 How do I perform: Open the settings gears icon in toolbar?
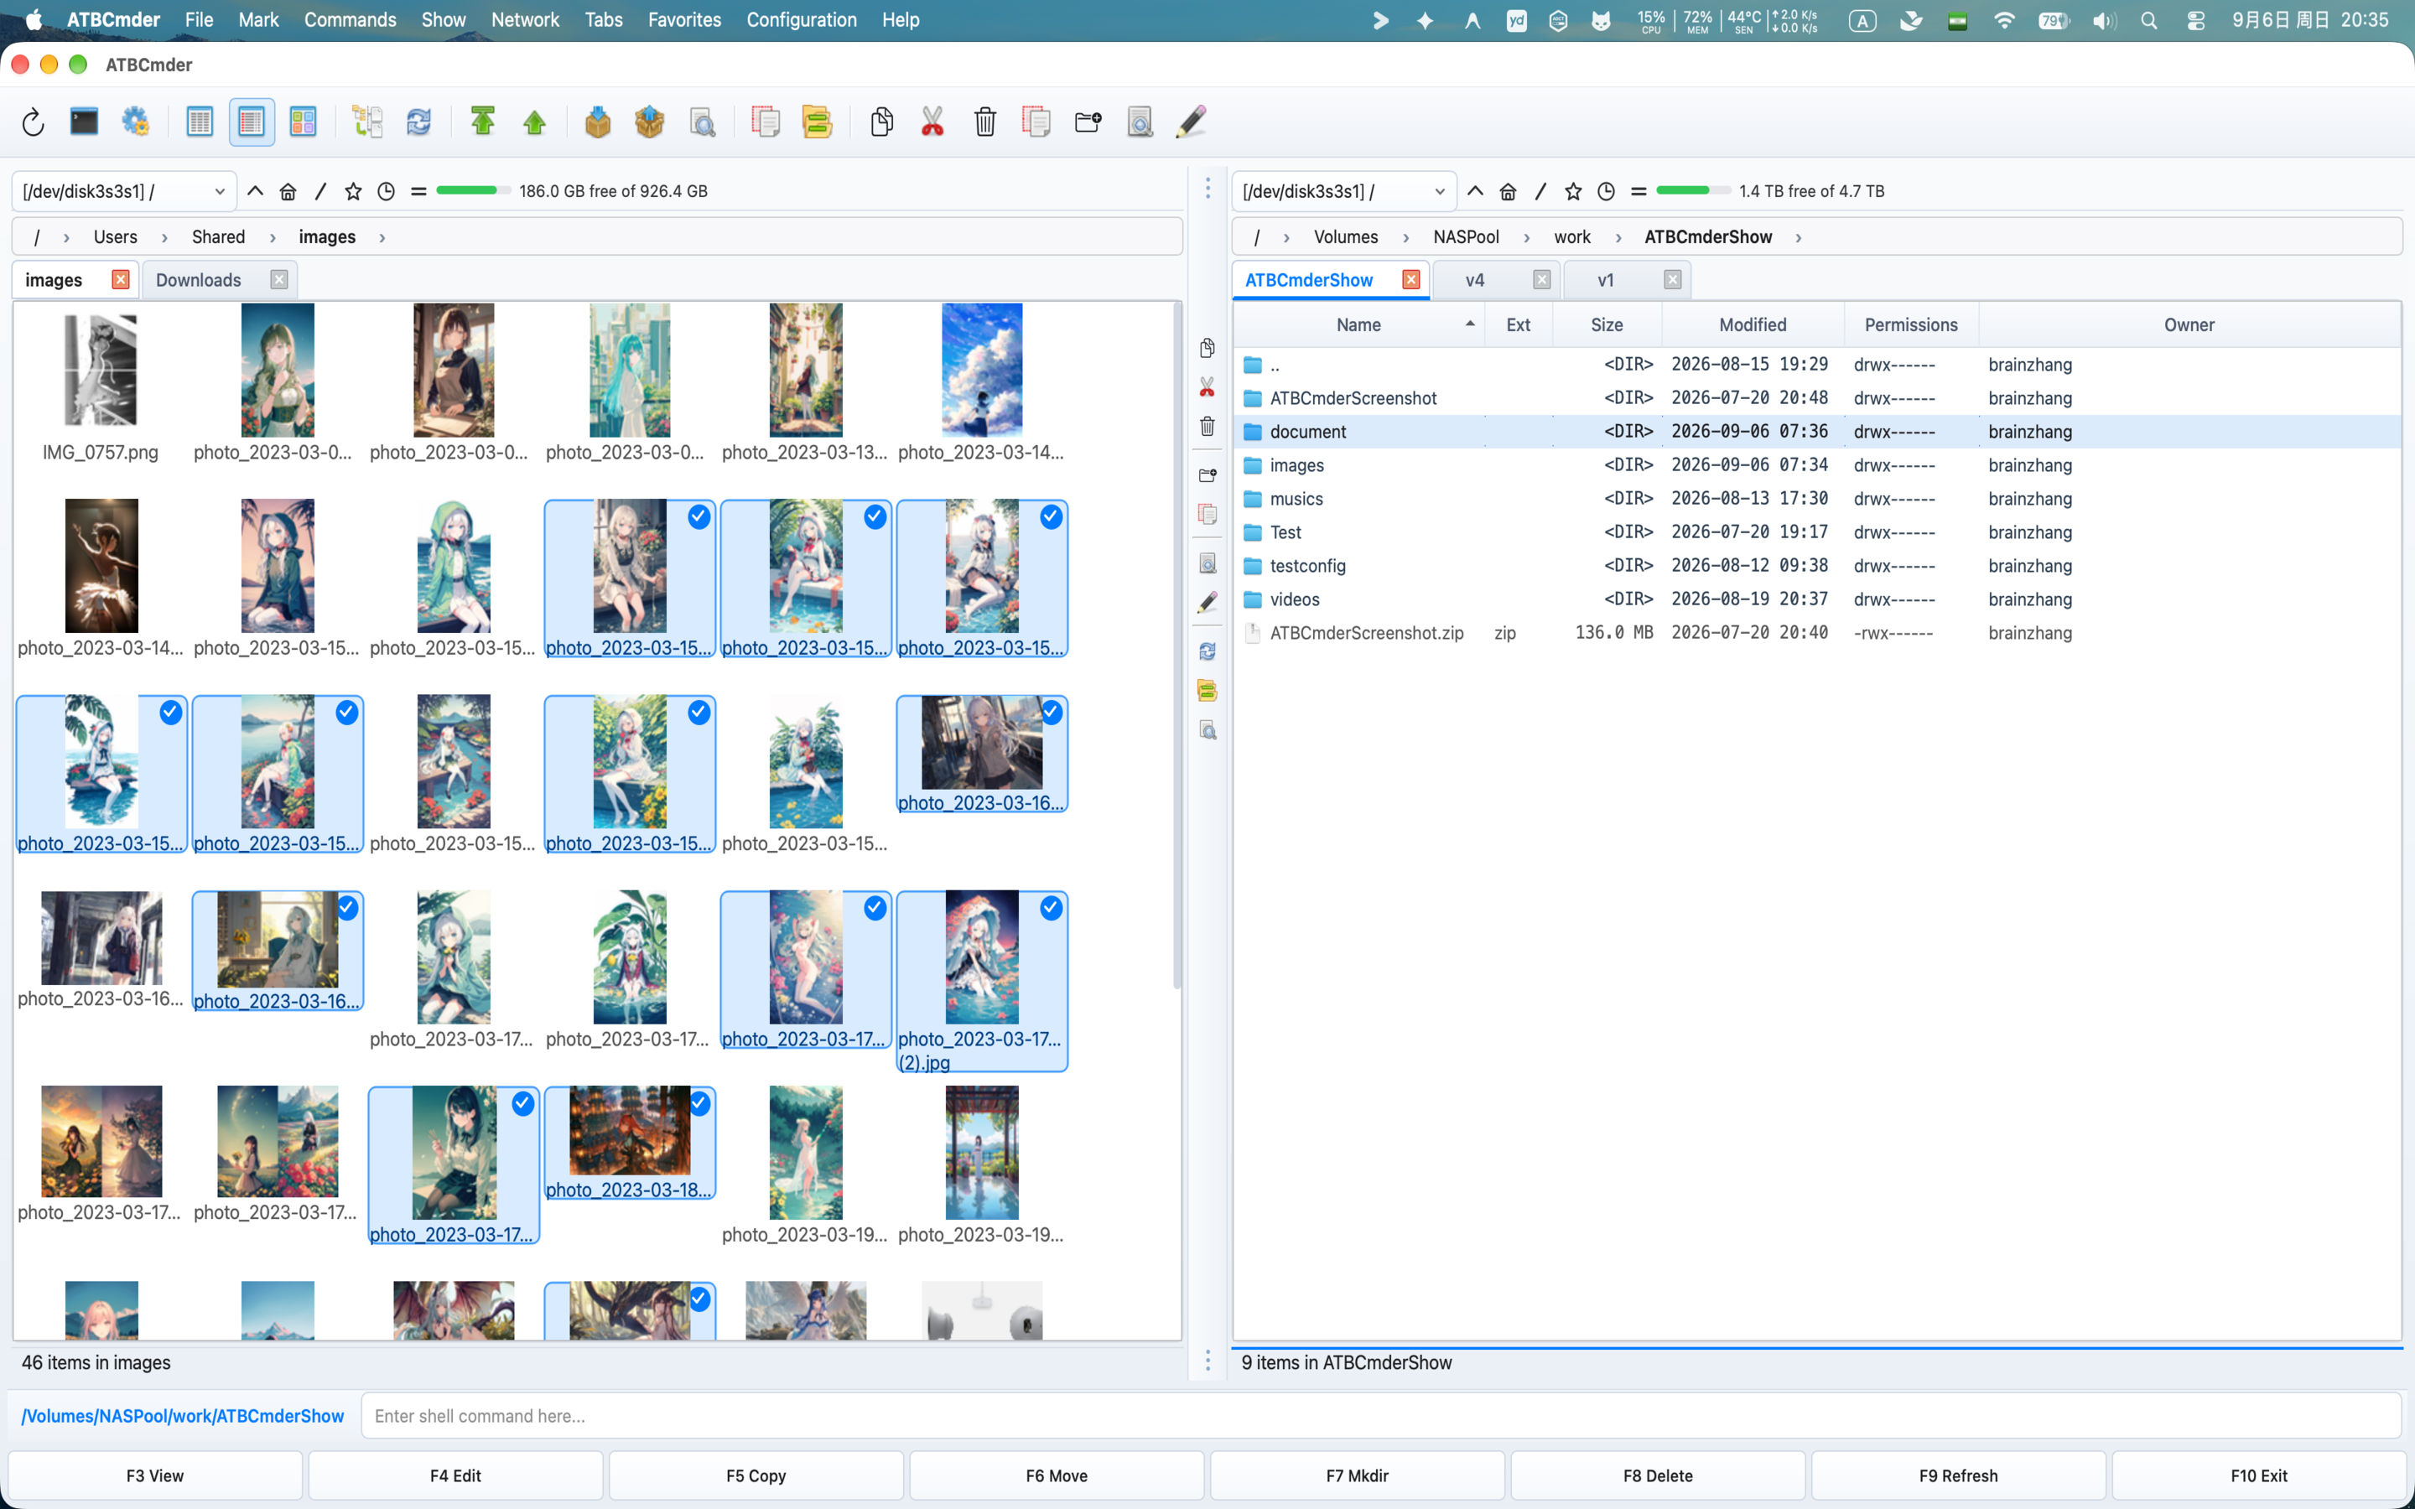136,122
